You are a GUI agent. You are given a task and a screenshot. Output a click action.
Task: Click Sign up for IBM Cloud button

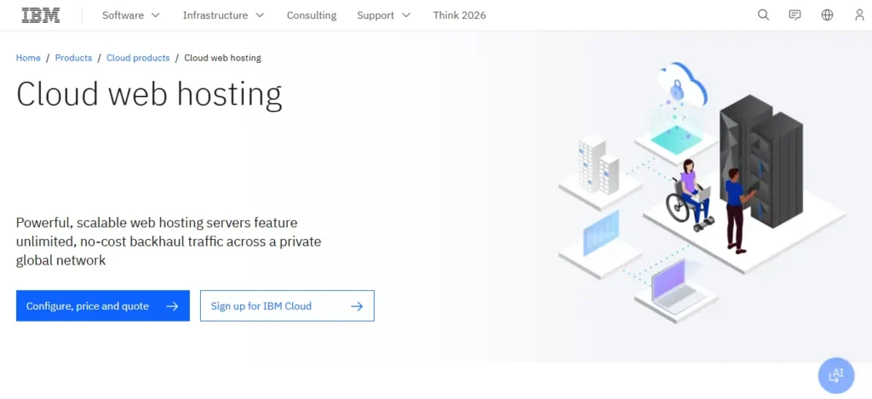[x=287, y=305]
